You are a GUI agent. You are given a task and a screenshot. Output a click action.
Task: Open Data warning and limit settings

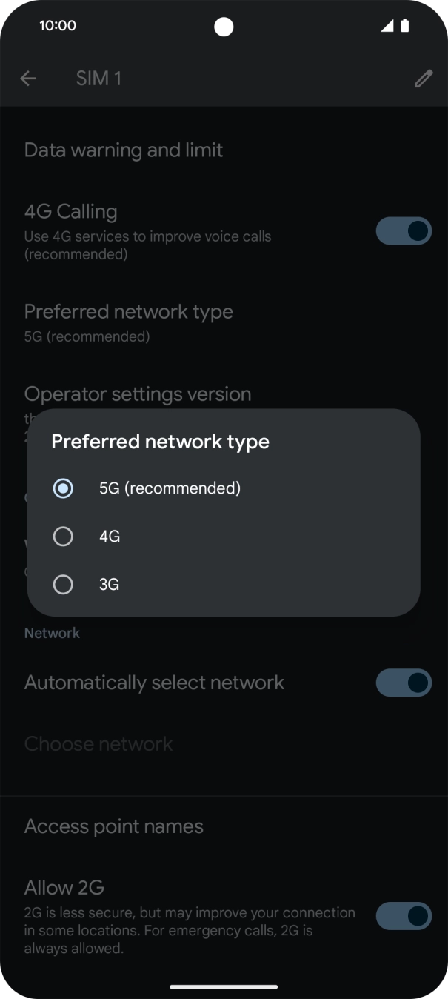pyautogui.click(x=123, y=150)
